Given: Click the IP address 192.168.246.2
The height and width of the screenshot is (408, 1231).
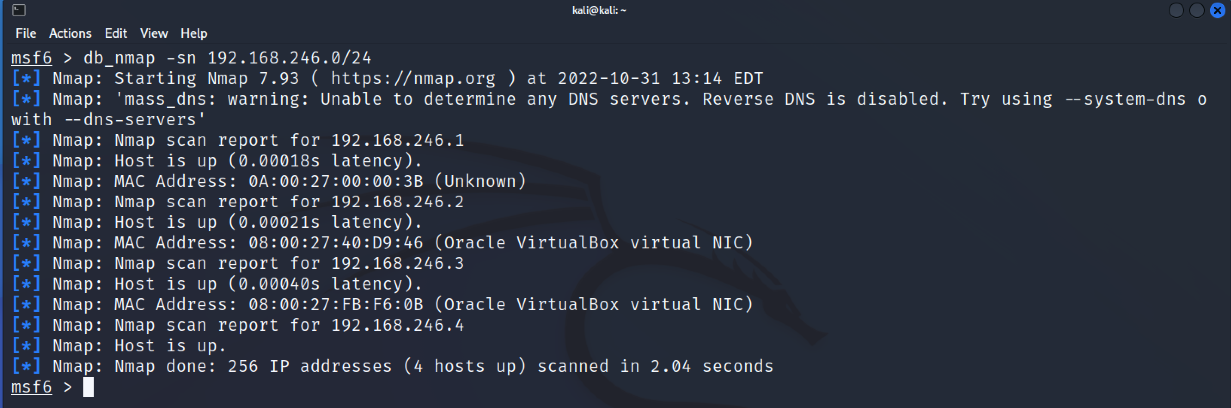Looking at the screenshot, I should 397,202.
